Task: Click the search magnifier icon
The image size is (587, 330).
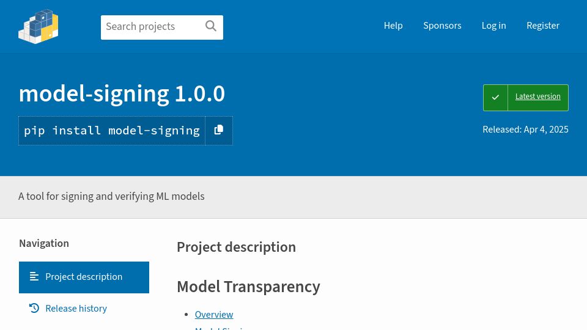Action: [x=211, y=26]
